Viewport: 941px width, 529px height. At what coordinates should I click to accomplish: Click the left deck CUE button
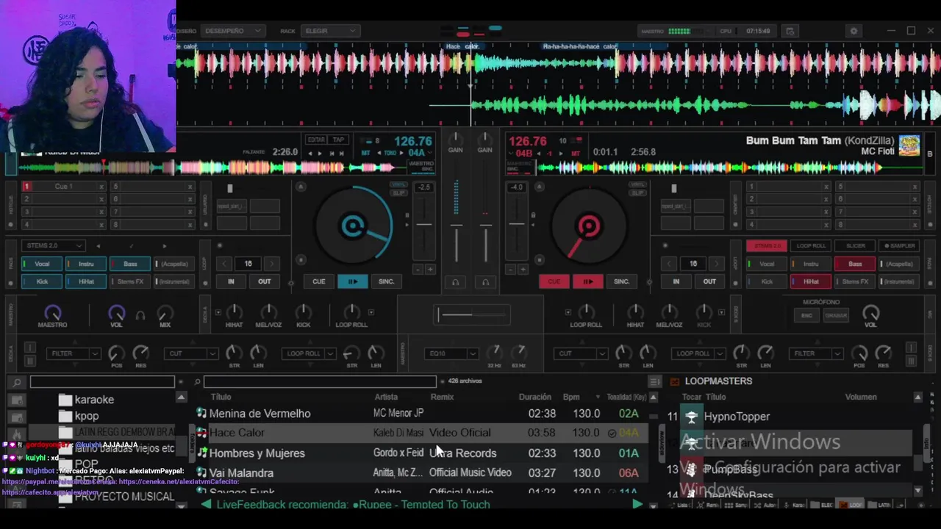tap(318, 281)
